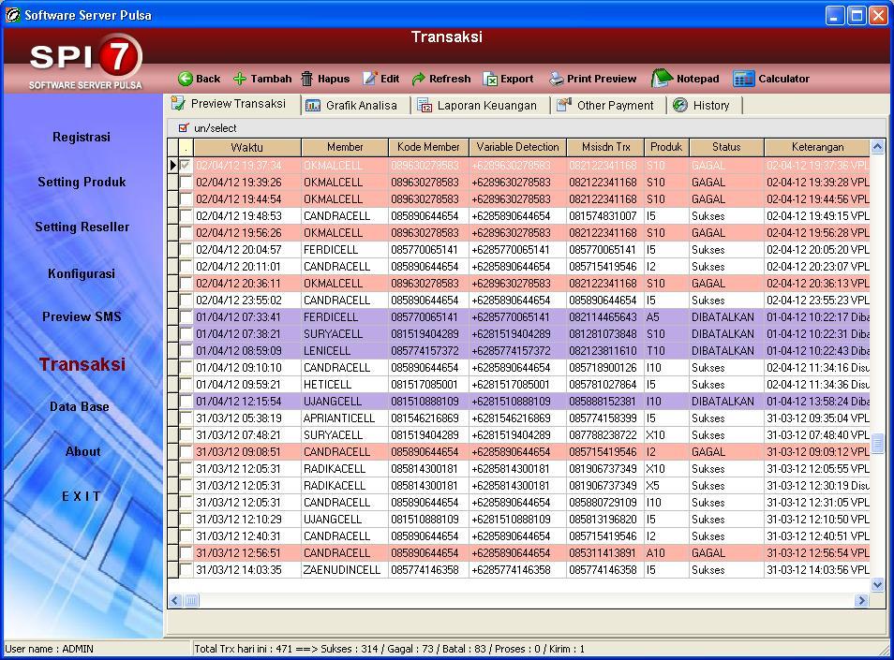
Task: Click the Member column header
Action: (344, 147)
